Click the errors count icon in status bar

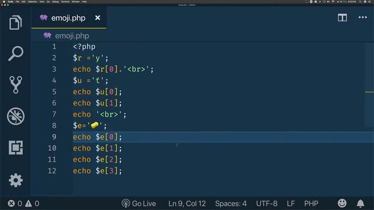[x=11, y=204]
